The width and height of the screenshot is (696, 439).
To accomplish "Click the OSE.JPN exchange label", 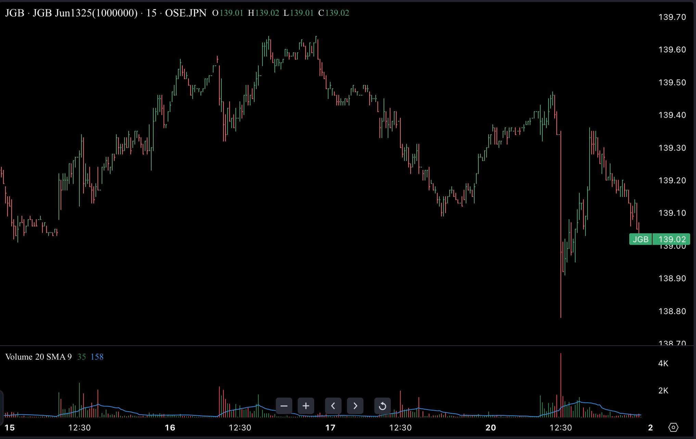I will coord(186,13).
